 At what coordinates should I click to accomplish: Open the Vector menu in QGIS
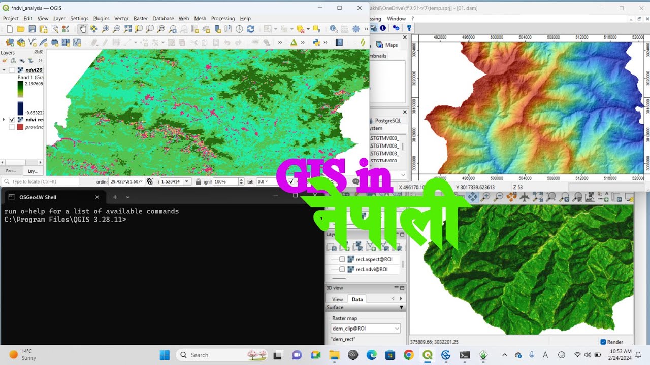pos(121,18)
